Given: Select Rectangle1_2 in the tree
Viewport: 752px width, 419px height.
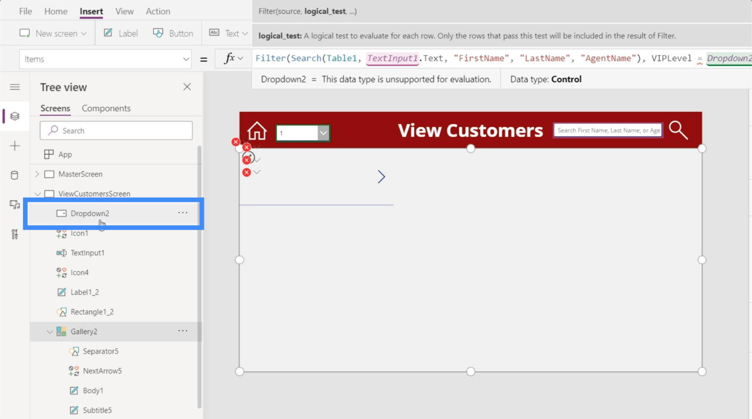Looking at the screenshot, I should (x=92, y=312).
